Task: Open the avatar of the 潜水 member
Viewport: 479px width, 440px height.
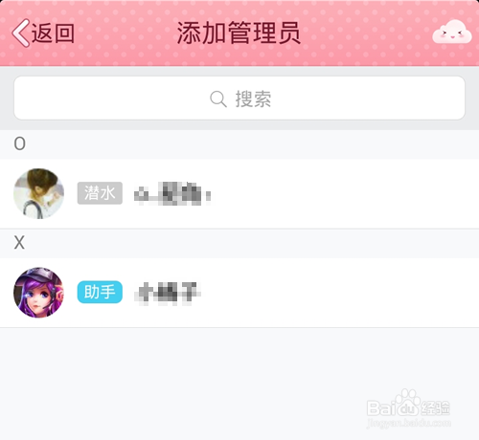Action: pyautogui.click(x=38, y=193)
